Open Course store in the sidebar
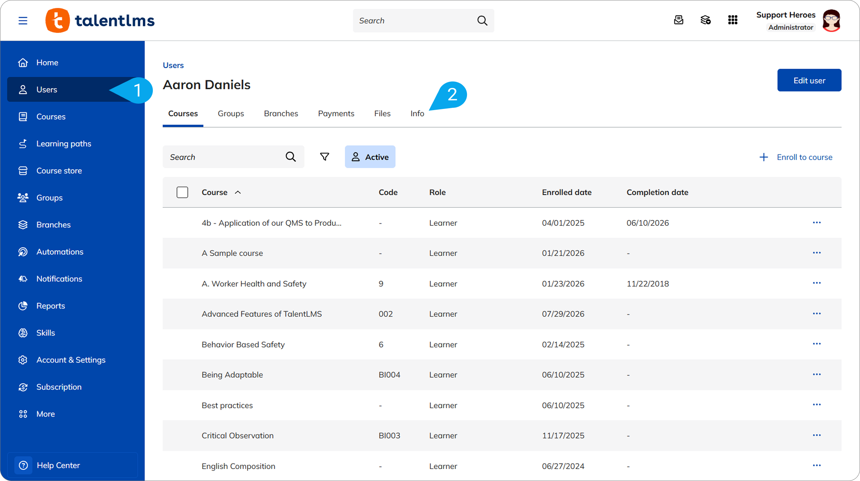 coord(72,171)
